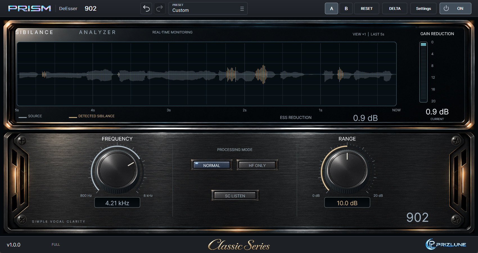Click the ESS REDUCTION 0.9 dB readout
Viewport: 478px width, 253px height.
(x=329, y=118)
